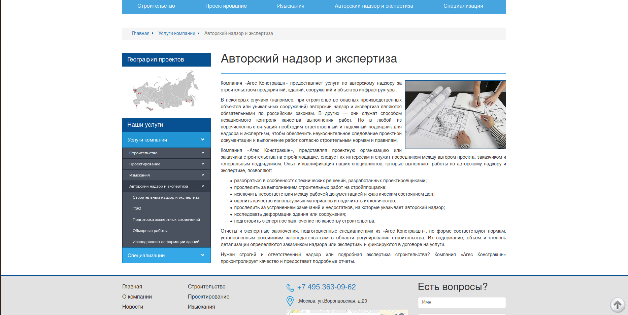Call the +7 495 363-09-62 phone link

point(326,287)
